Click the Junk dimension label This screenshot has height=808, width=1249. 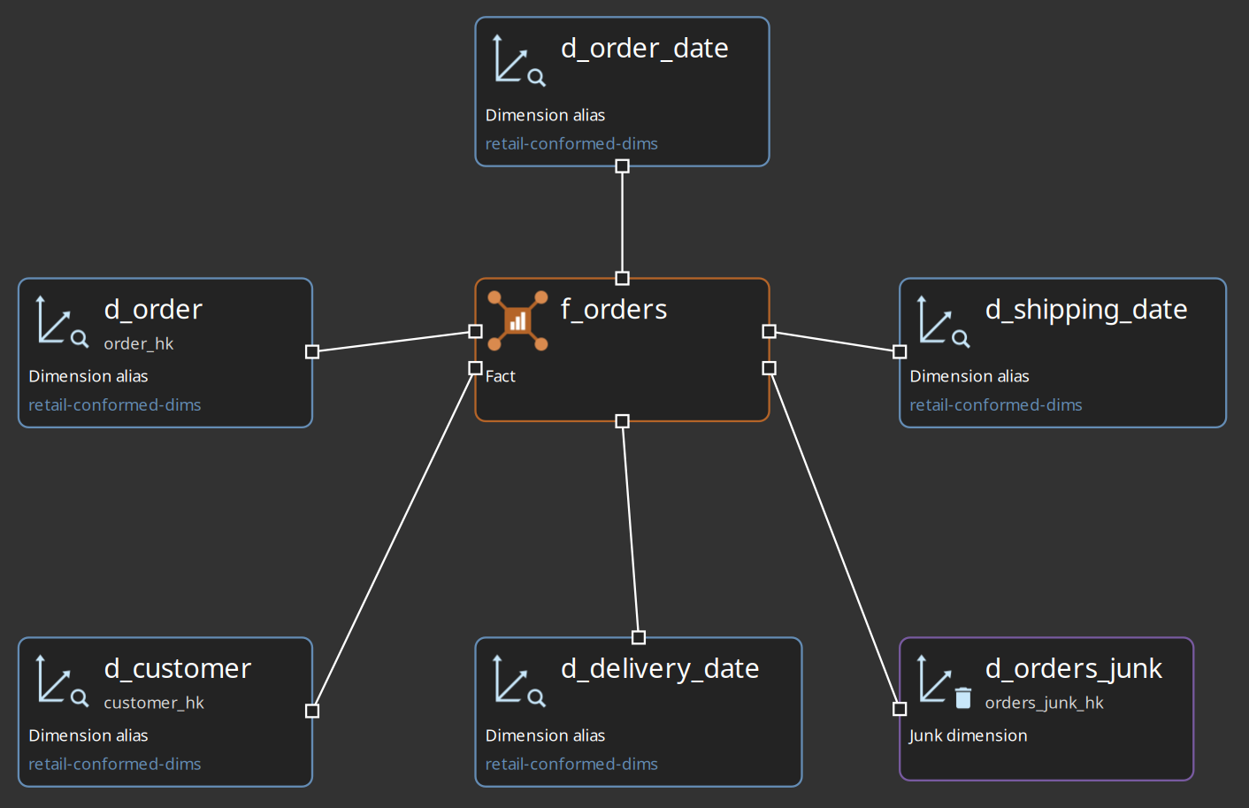click(x=968, y=735)
